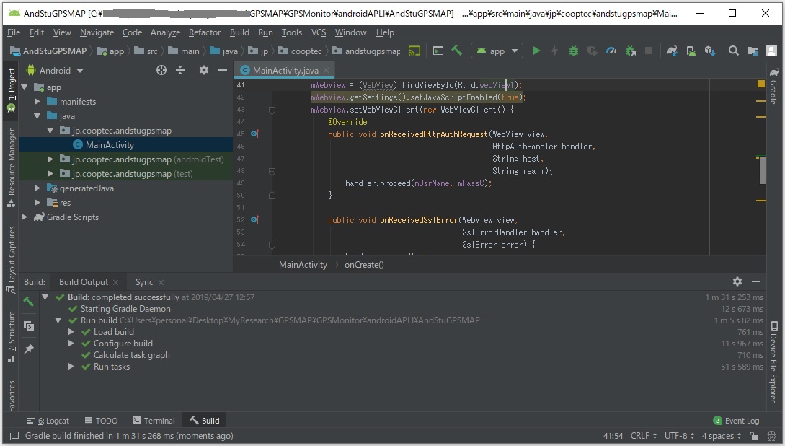The image size is (785, 446).
Task: Click the Debug app bug icon
Action: click(x=573, y=51)
